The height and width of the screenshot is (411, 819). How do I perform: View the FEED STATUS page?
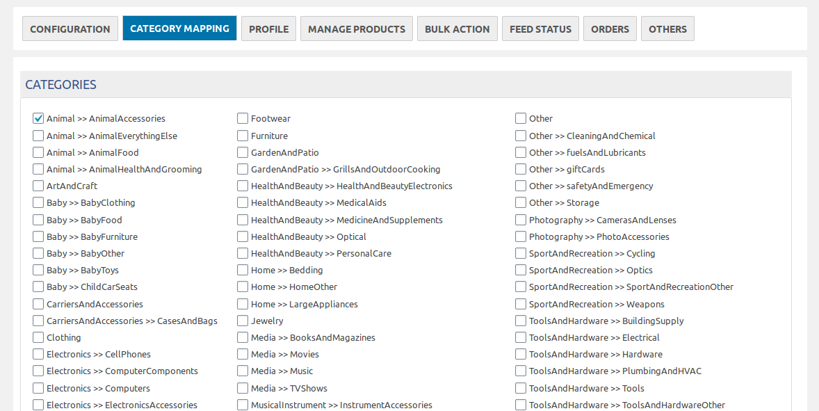540,29
